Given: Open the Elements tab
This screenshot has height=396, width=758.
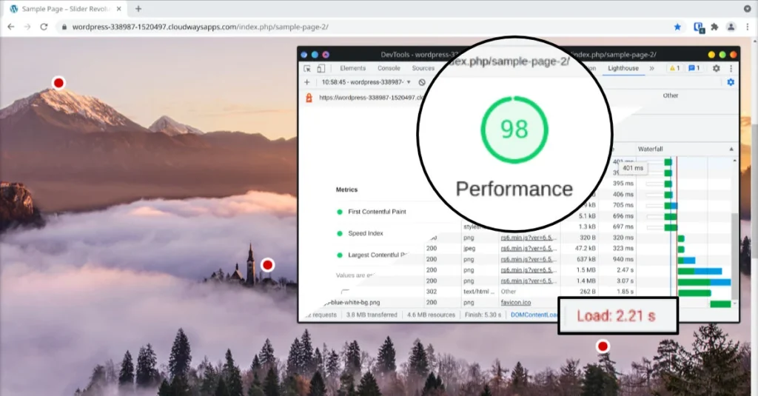Looking at the screenshot, I should tap(353, 68).
